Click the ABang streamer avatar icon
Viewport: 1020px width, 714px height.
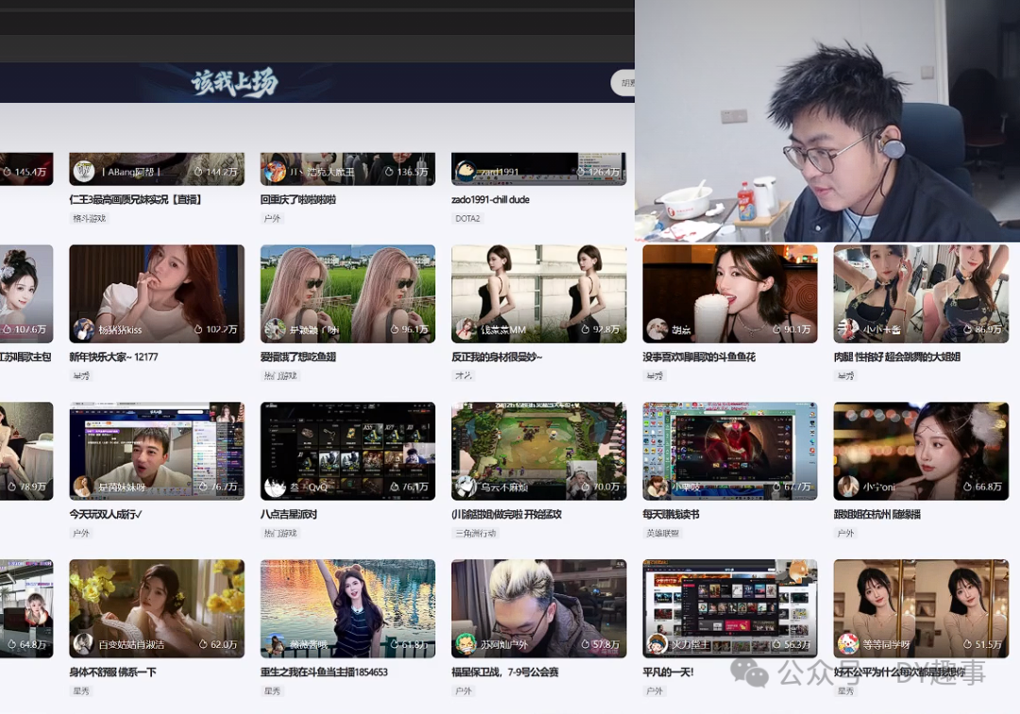click(84, 172)
